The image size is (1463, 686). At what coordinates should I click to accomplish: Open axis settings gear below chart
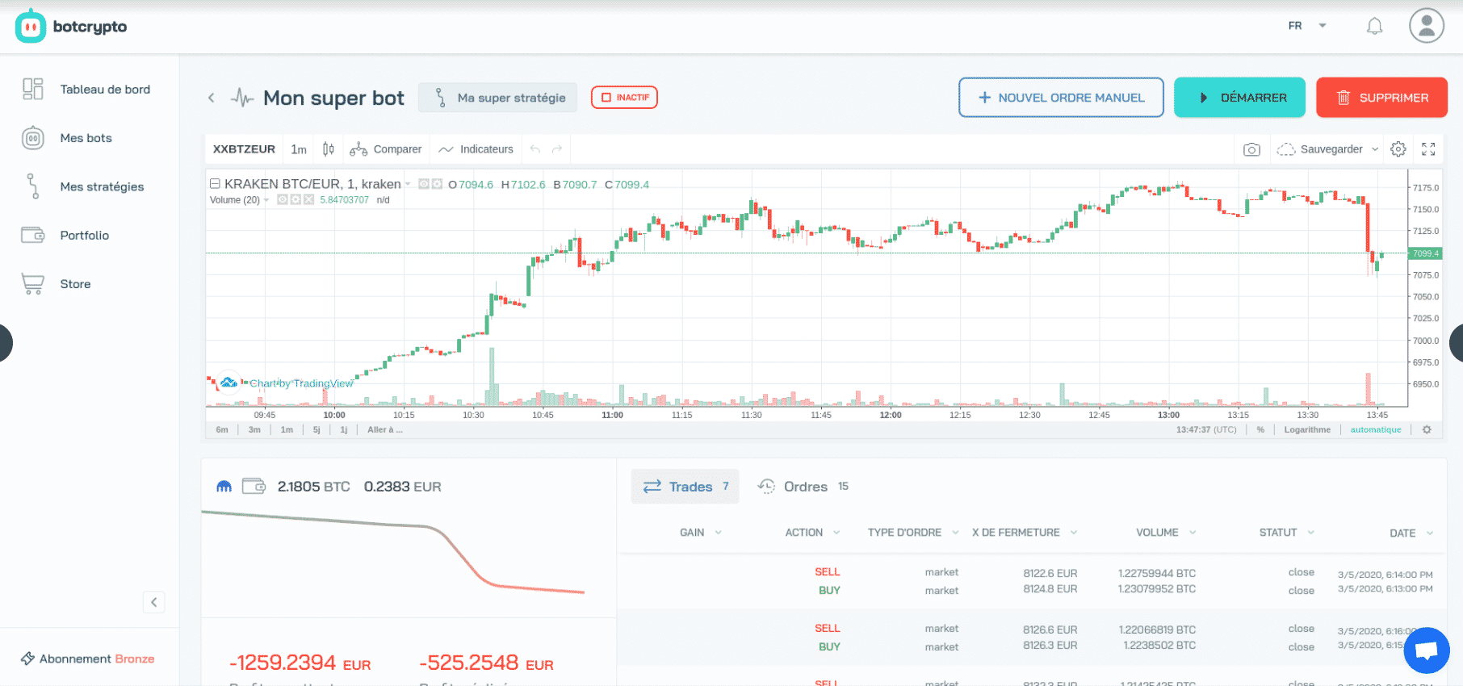(1427, 429)
